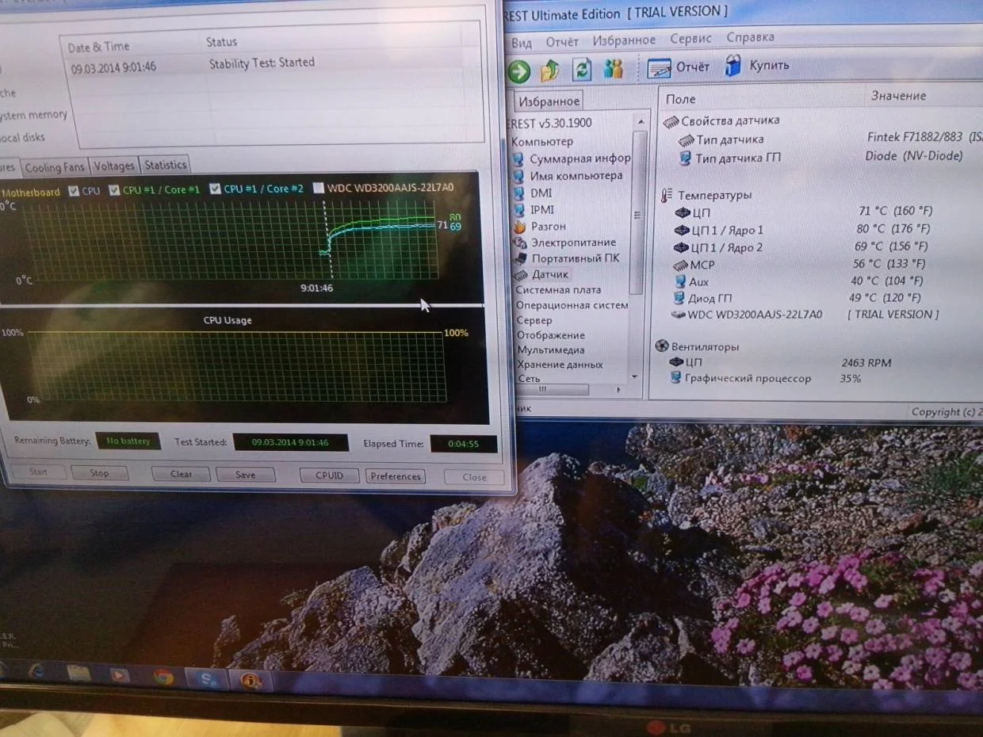
Task: Click fan icon beside Вентиляторы
Action: 663,346
